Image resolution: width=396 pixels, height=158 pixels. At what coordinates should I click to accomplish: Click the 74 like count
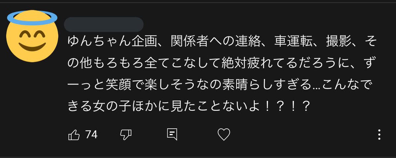pos(91,135)
